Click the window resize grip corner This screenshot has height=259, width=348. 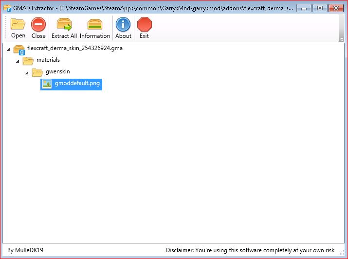(x=341, y=253)
